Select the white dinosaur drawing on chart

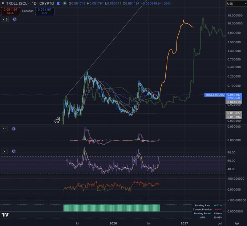pos(57,120)
